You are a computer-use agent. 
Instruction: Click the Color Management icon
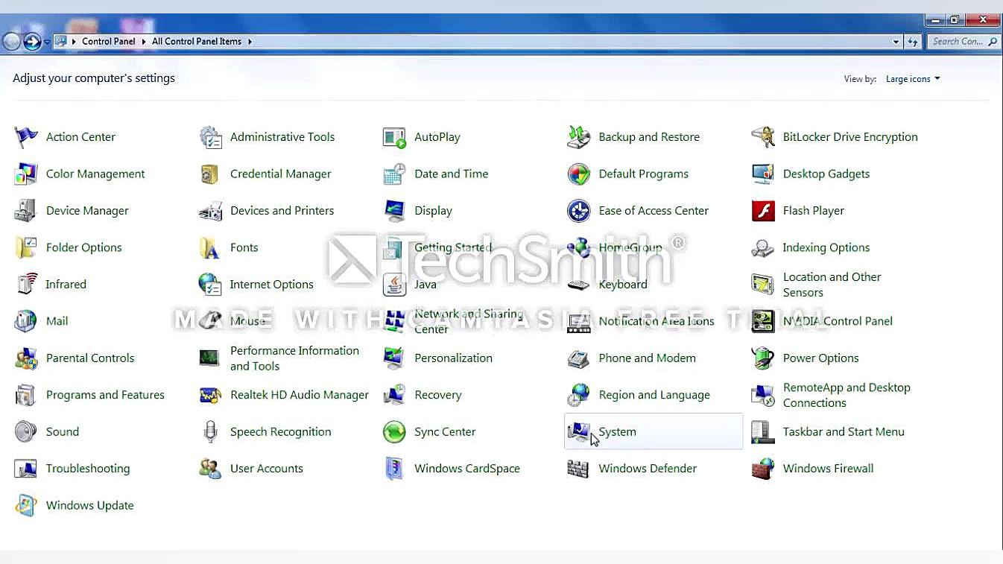pos(26,174)
